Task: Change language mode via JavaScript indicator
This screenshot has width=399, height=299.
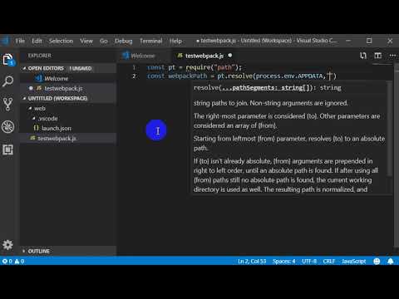Action: click(x=354, y=261)
